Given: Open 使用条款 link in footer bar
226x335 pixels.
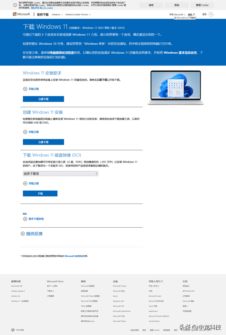Looking at the screenshot, I should tap(167, 330).
